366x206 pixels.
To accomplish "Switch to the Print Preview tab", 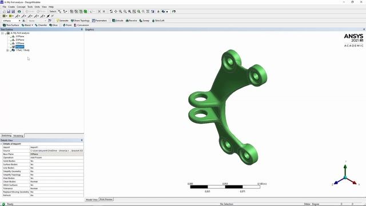I will pos(106,200).
